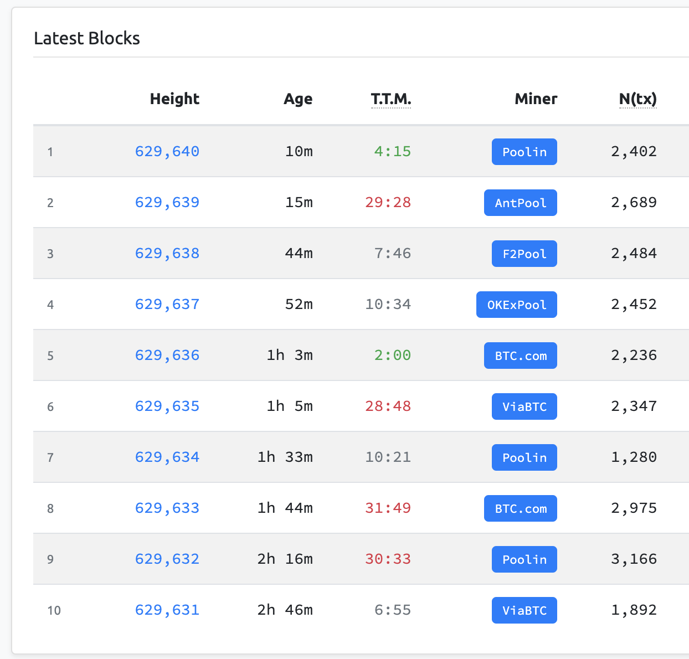The height and width of the screenshot is (659, 689).
Task: Click age value 15m
Action: point(299,202)
